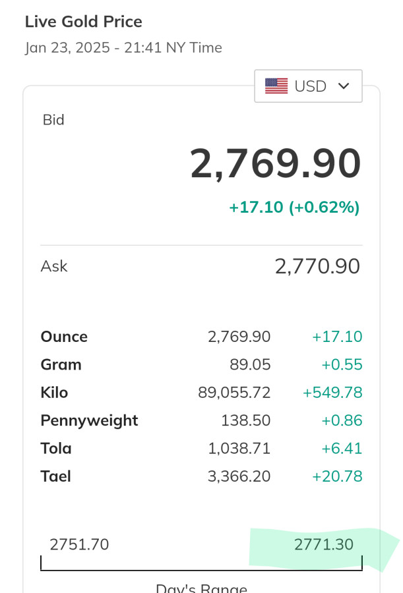Select the Ounce row label
403x593 pixels.
click(x=64, y=337)
